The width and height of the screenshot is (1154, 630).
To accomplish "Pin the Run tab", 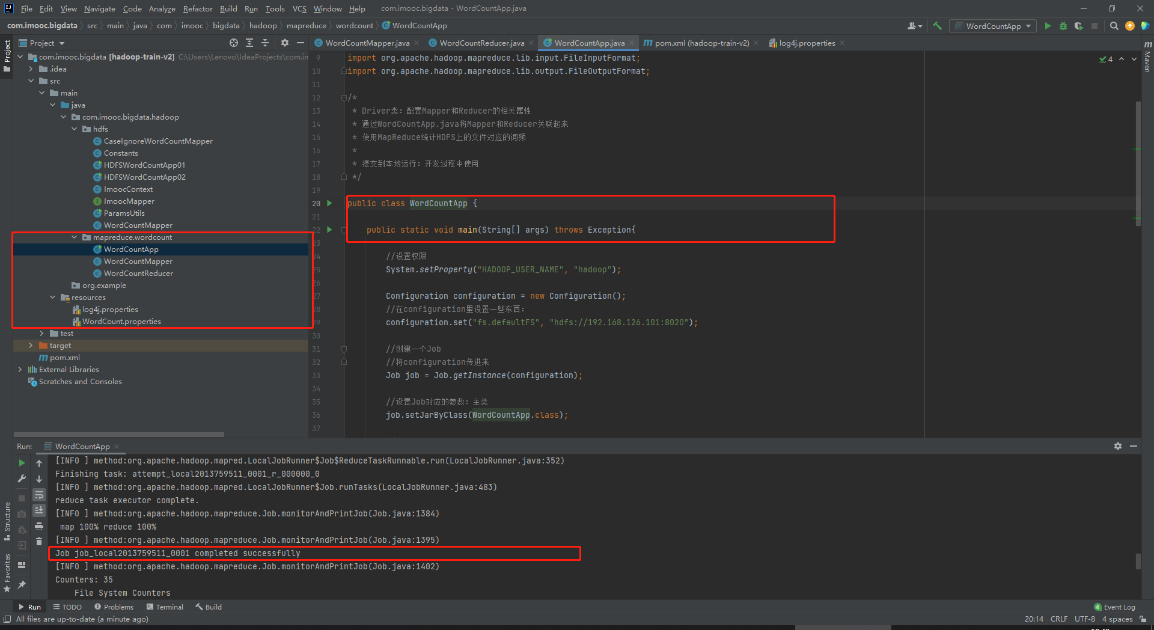I will (22, 584).
